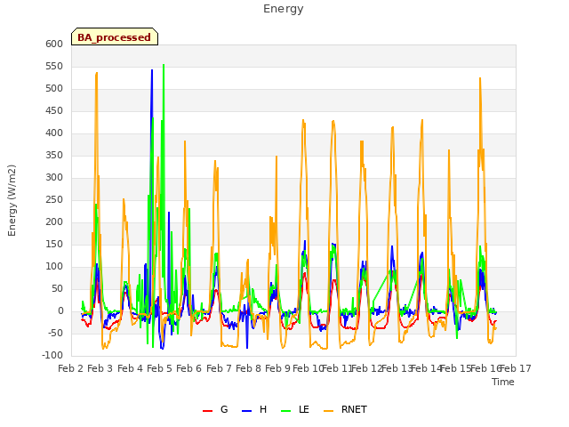The image size is (569, 427).
Task: Select the RNET legend entry
Action: [345, 409]
